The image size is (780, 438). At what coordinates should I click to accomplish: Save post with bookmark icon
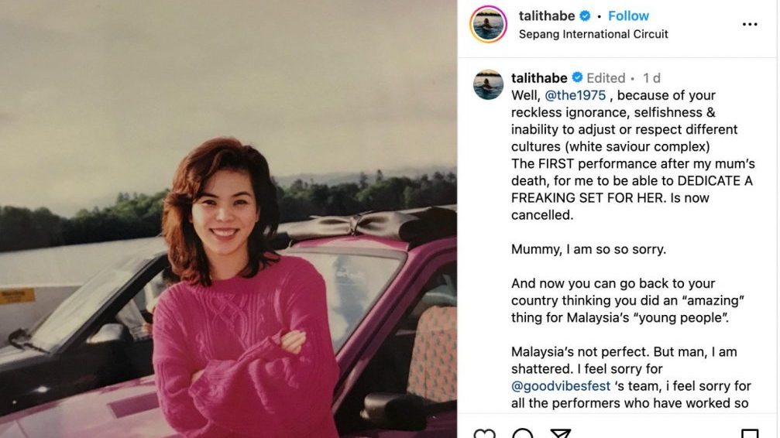(750, 433)
